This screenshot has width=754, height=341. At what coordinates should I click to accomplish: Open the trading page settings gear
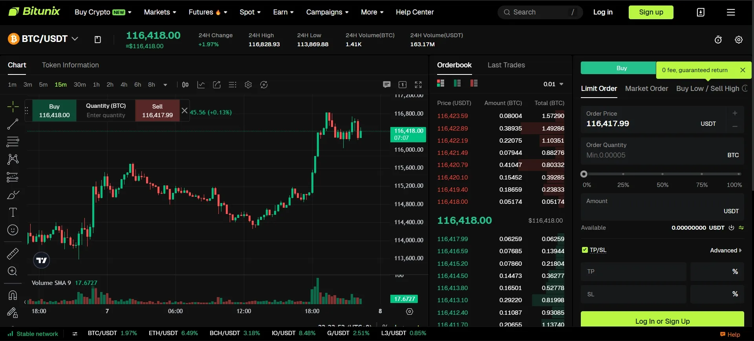coord(739,40)
